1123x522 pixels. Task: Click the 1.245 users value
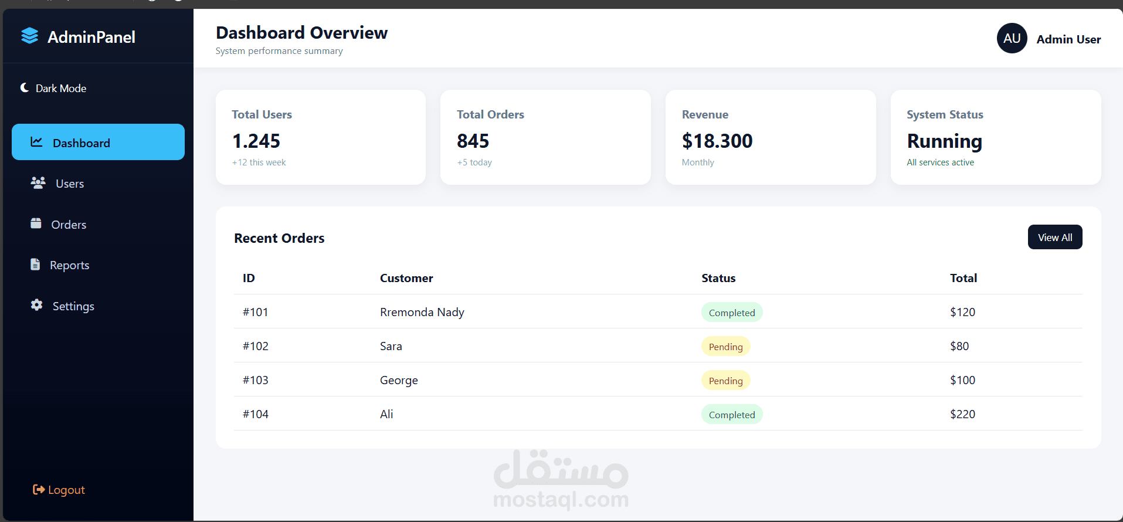[x=256, y=141]
